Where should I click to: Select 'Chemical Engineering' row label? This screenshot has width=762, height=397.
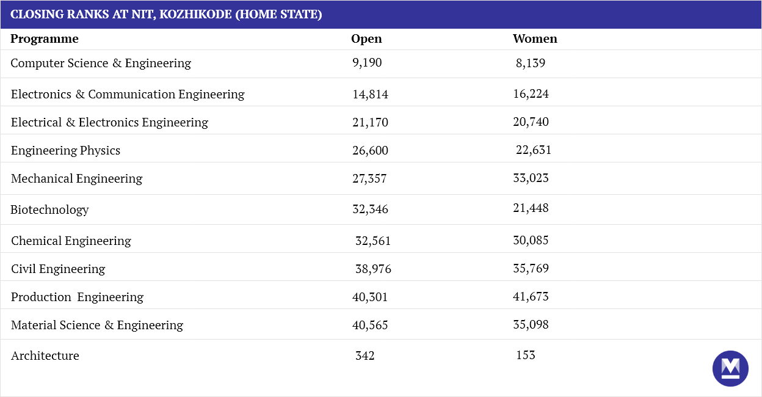(x=71, y=241)
